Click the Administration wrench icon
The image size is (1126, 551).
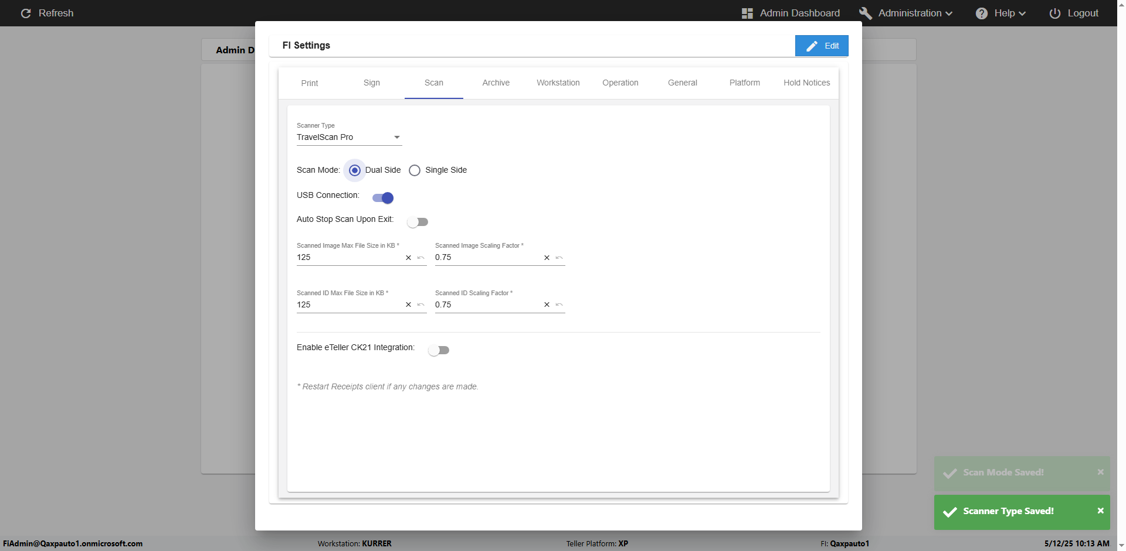pos(866,13)
